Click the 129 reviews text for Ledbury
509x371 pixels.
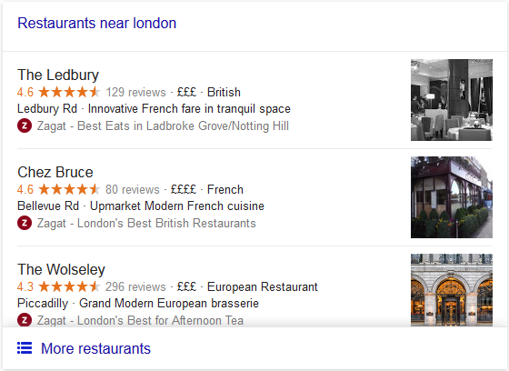click(135, 92)
